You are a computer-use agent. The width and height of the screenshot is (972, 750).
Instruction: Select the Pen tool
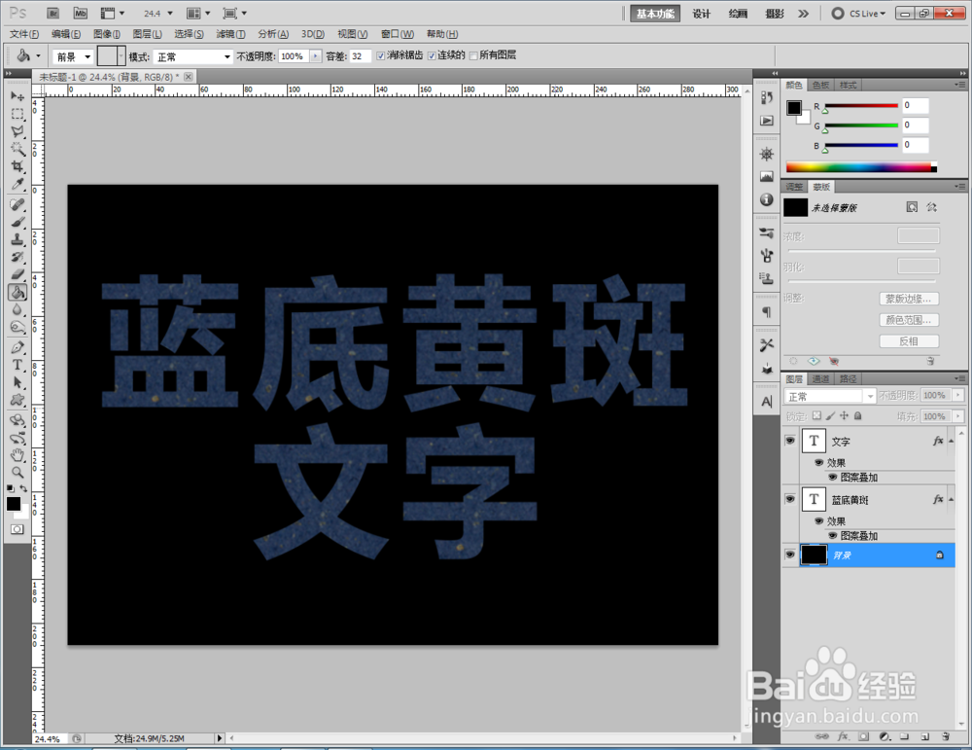point(17,347)
